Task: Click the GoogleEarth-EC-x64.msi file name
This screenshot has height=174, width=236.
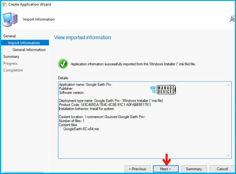Action: coord(81,129)
